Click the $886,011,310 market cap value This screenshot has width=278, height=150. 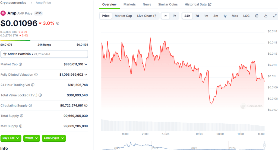click(x=73, y=64)
